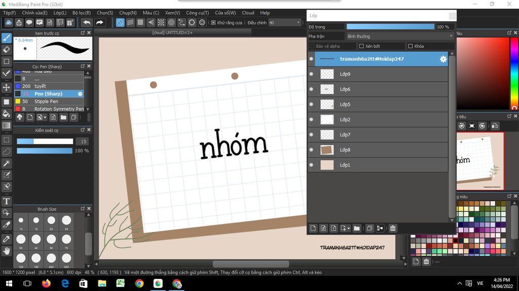The height and width of the screenshot is (291, 519).
Task: Hide layer Lớp1
Action: [x=311, y=165]
